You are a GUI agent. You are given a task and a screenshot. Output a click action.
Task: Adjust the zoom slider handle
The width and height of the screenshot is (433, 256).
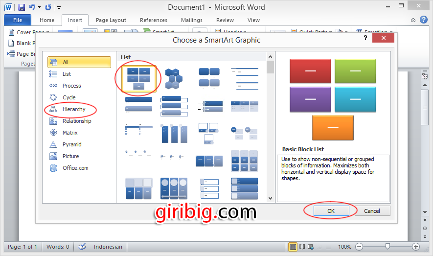click(x=387, y=246)
